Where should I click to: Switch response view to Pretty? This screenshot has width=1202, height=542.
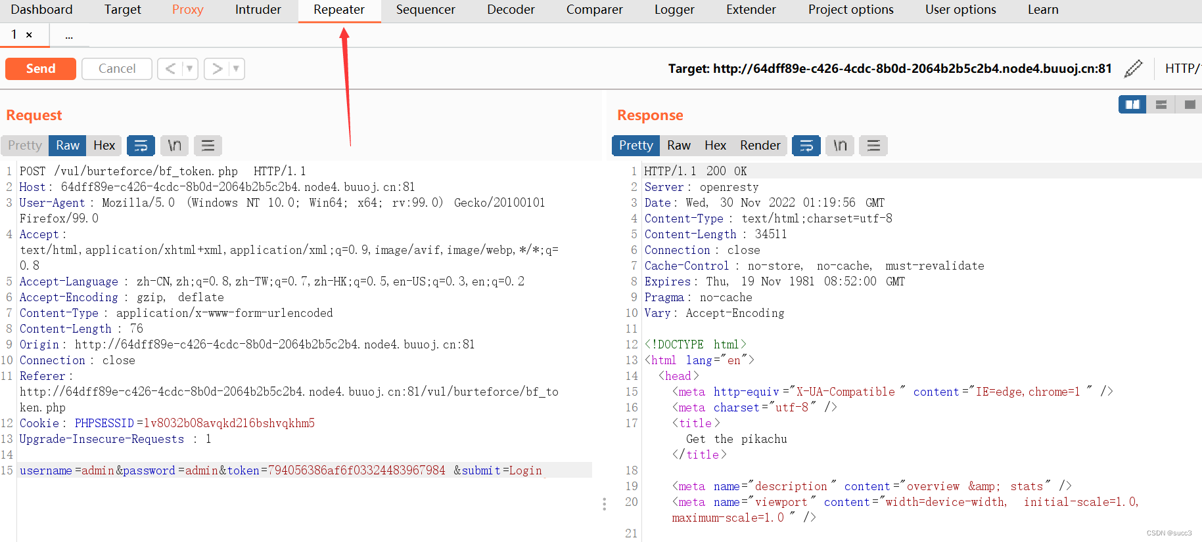(x=636, y=145)
